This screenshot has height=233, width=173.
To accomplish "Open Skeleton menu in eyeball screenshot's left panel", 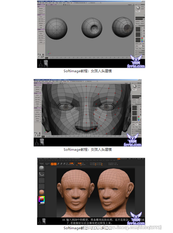I will (41, 23).
